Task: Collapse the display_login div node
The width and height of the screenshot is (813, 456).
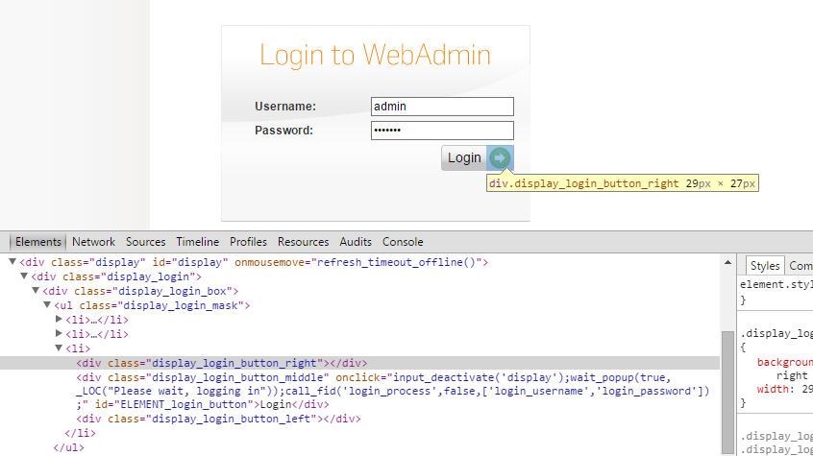Action: pyautogui.click(x=24, y=276)
